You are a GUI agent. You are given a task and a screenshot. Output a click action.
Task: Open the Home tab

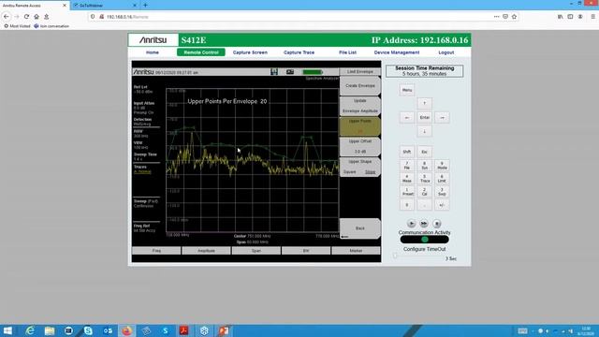[153, 52]
